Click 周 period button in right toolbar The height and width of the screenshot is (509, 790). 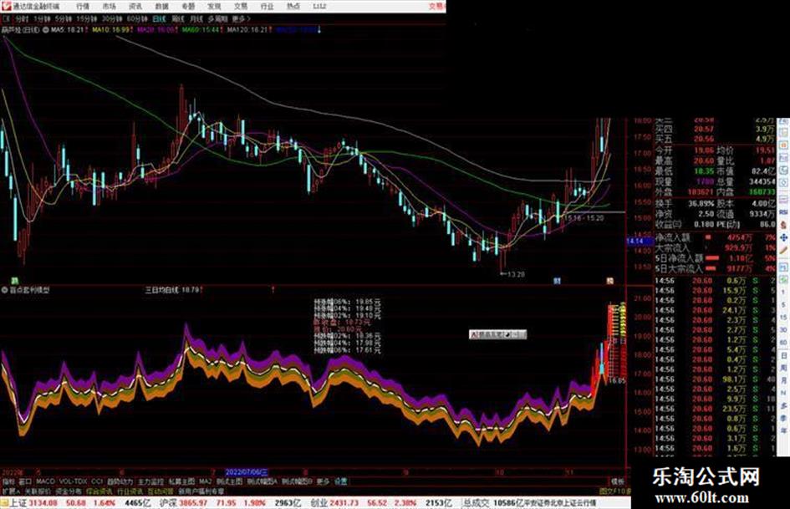tap(783, 368)
